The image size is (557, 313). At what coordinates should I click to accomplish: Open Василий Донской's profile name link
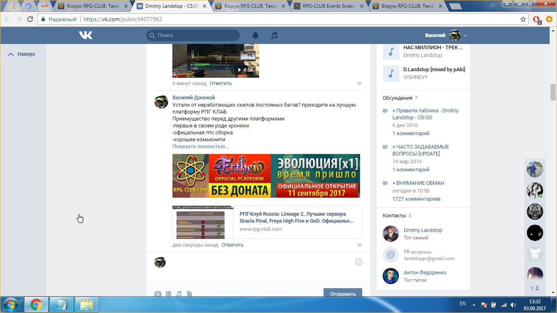click(194, 98)
